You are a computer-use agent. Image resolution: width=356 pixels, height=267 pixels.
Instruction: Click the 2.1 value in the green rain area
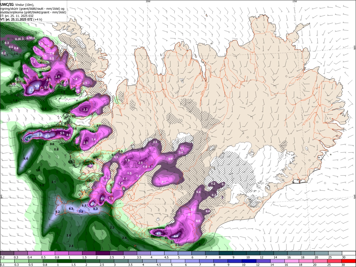click(x=54, y=182)
